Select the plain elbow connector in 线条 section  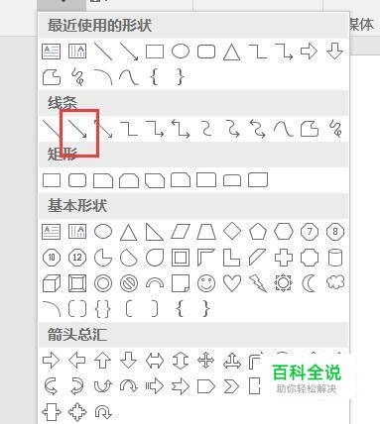[x=129, y=129]
